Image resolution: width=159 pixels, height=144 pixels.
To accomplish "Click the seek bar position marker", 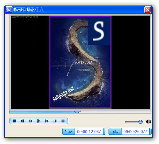I will click(77, 112).
